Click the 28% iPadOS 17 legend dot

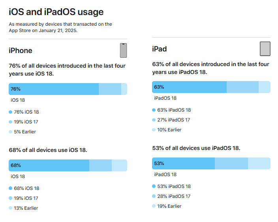tap(154, 196)
